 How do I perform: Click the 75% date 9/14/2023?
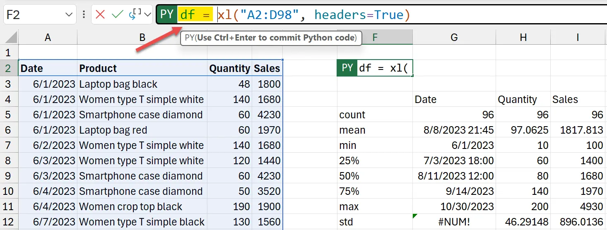[454, 191]
